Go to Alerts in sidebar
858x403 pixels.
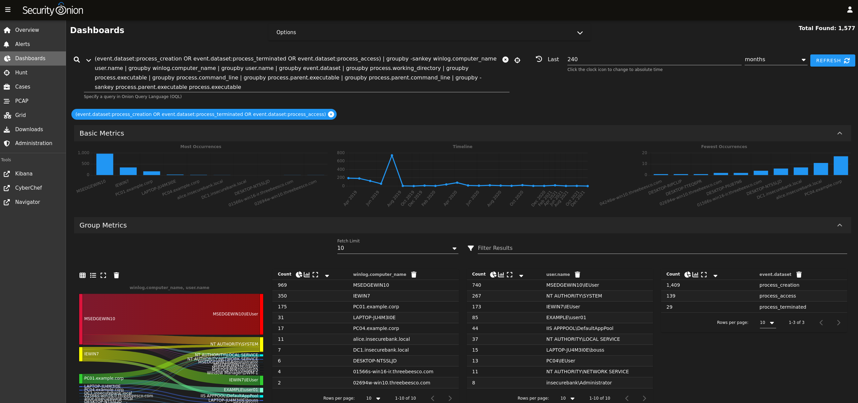tap(22, 44)
